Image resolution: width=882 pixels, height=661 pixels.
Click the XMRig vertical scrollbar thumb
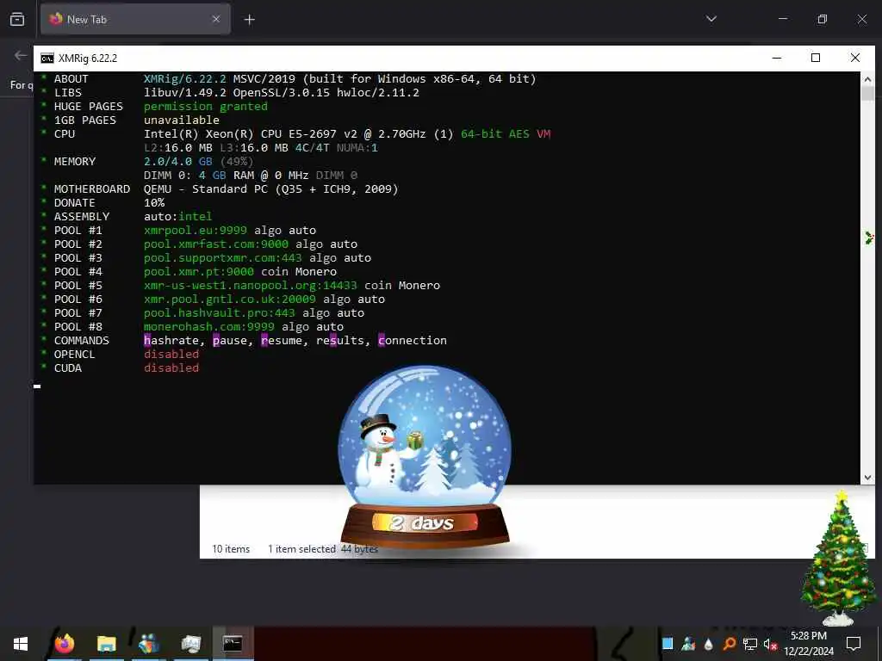click(867, 93)
